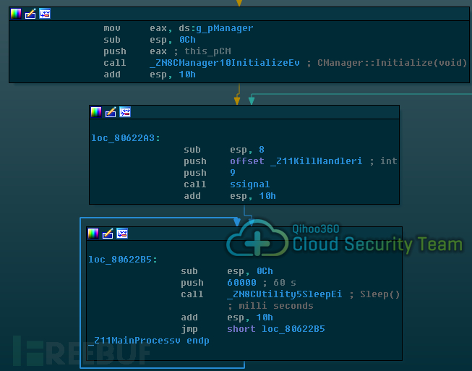Select label loc_80622A3

tap(126, 138)
